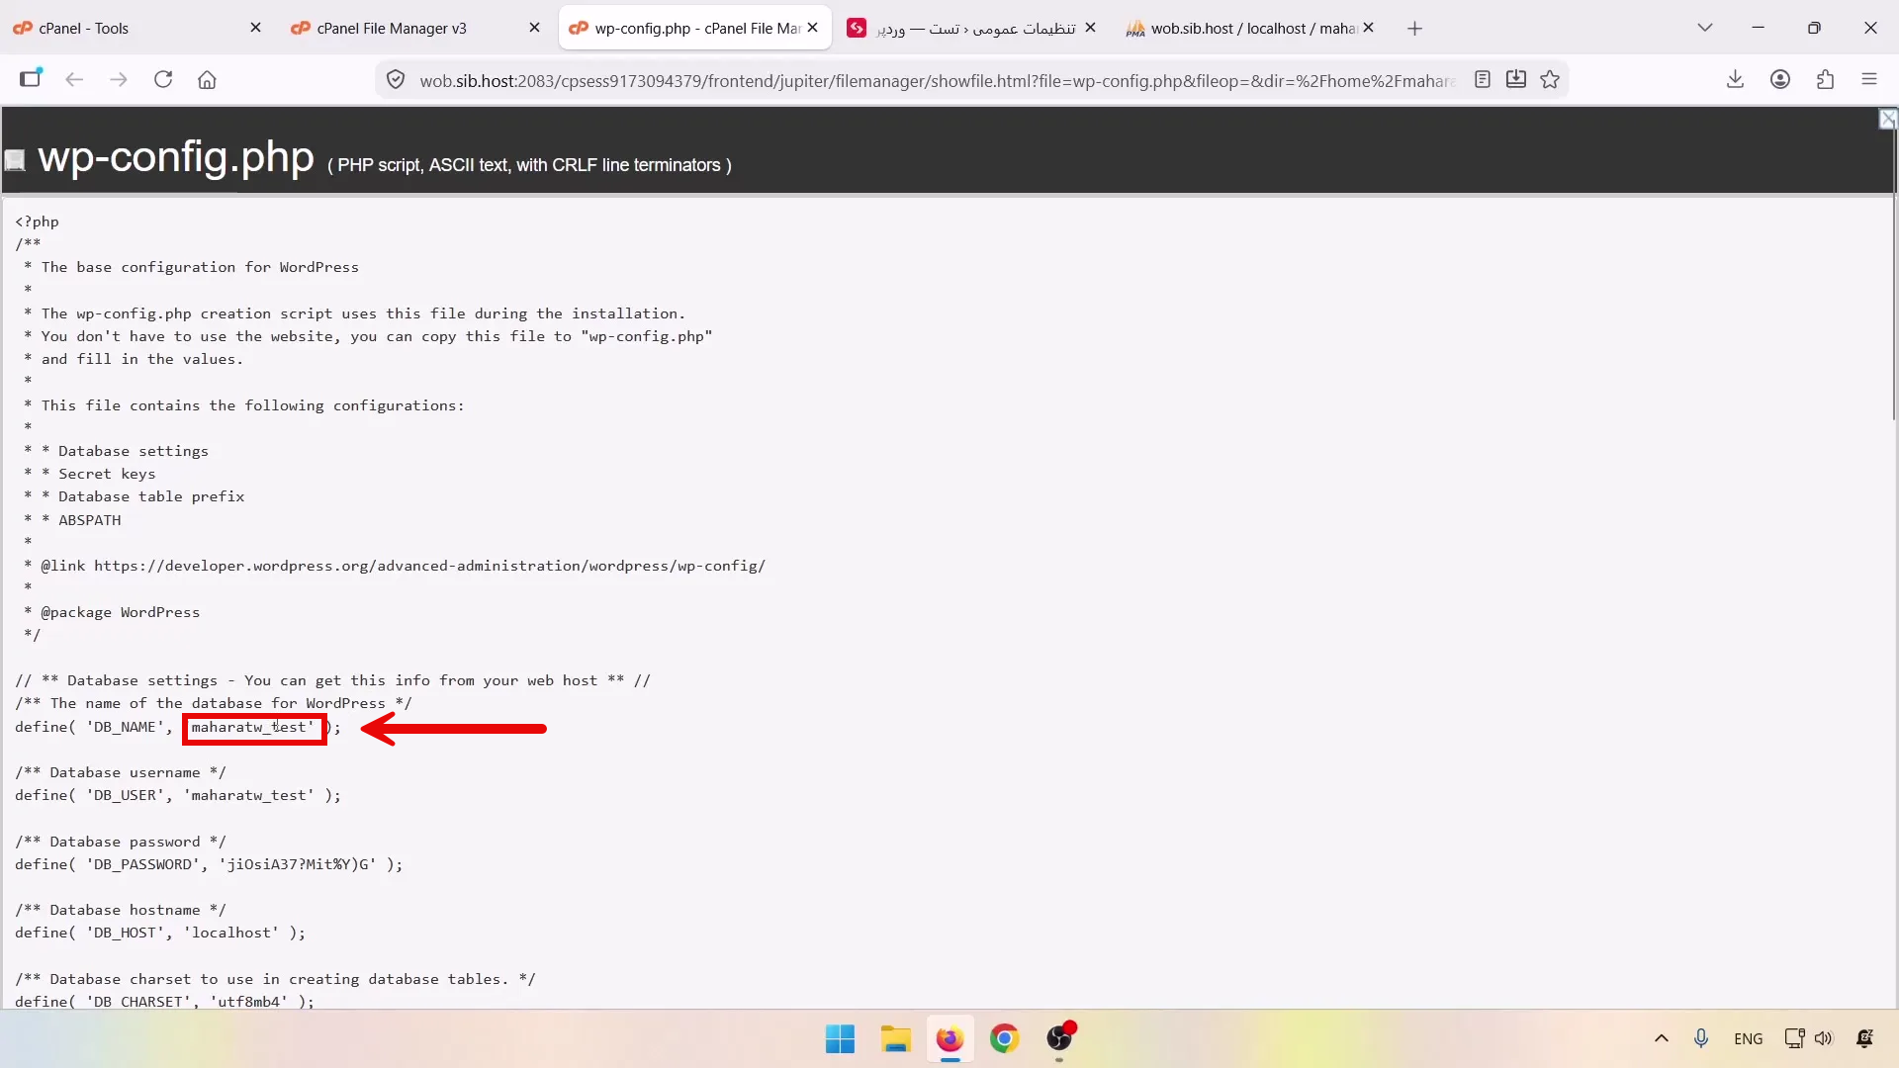Switch to cPanel File Manager v3 tab
1899x1068 pixels.
tap(415, 29)
